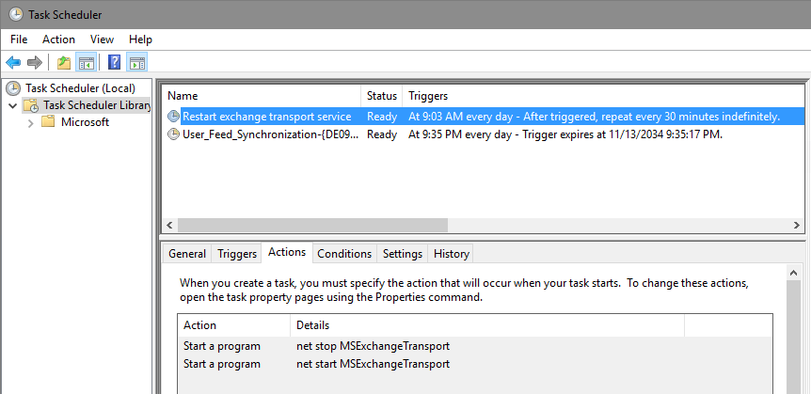Click the details pane scroll up arrow
The width and height of the screenshot is (811, 394).
793,273
